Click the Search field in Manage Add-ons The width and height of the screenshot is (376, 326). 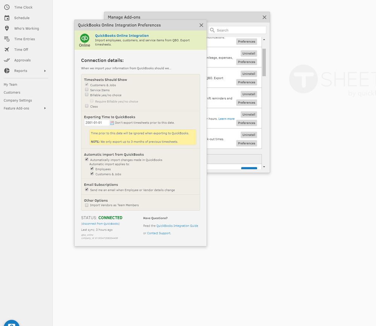click(x=237, y=30)
